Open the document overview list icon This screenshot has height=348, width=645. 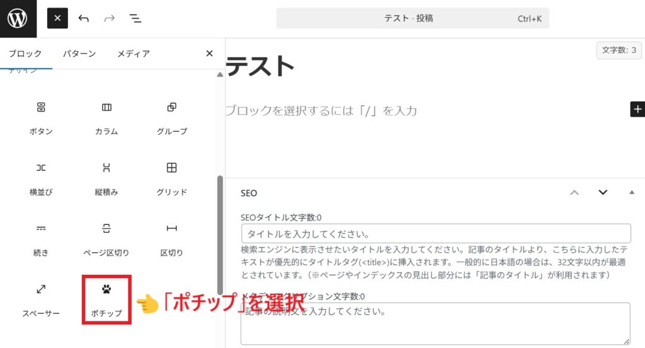click(135, 18)
